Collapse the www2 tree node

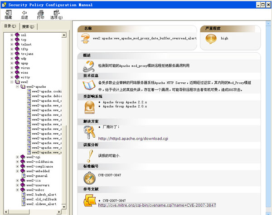[12, 82]
